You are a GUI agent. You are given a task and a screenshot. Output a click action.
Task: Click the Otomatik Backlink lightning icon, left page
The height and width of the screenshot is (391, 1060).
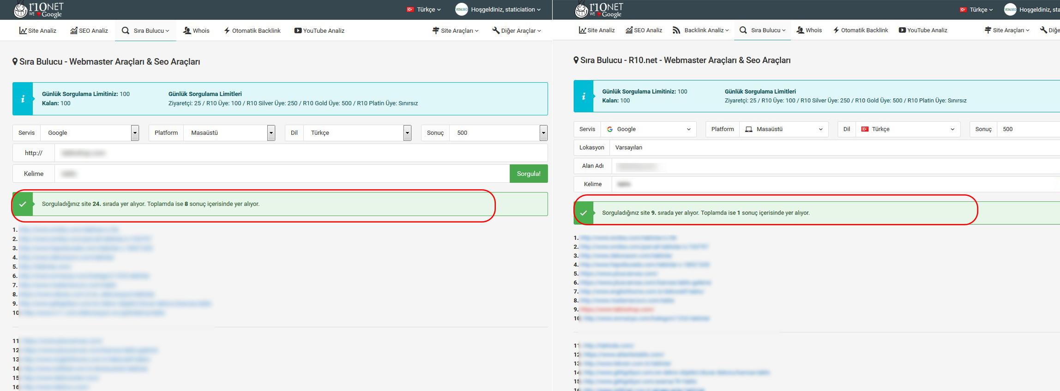[227, 30]
